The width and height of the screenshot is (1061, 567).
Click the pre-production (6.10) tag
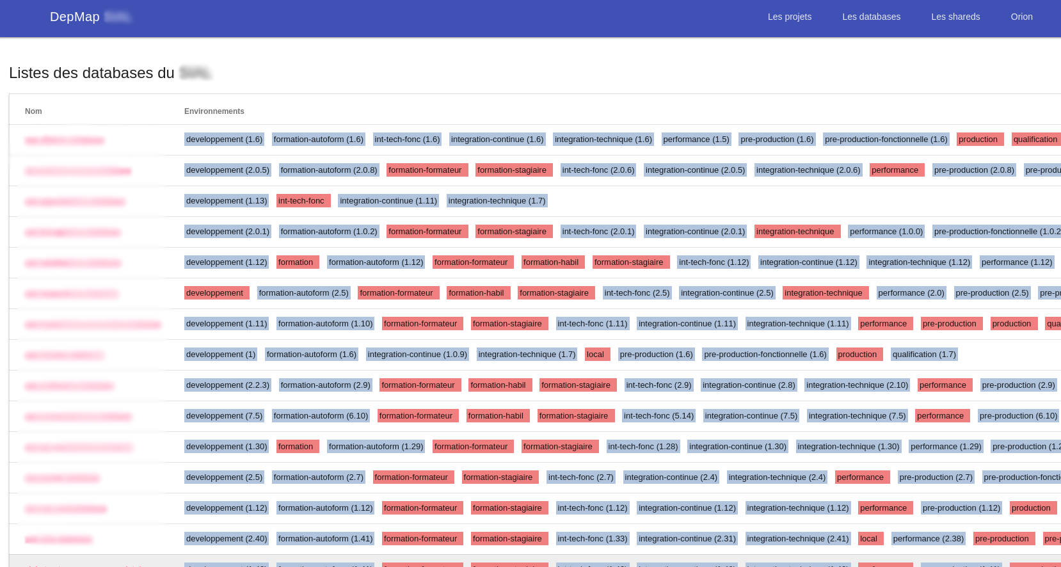pyautogui.click(x=1017, y=416)
